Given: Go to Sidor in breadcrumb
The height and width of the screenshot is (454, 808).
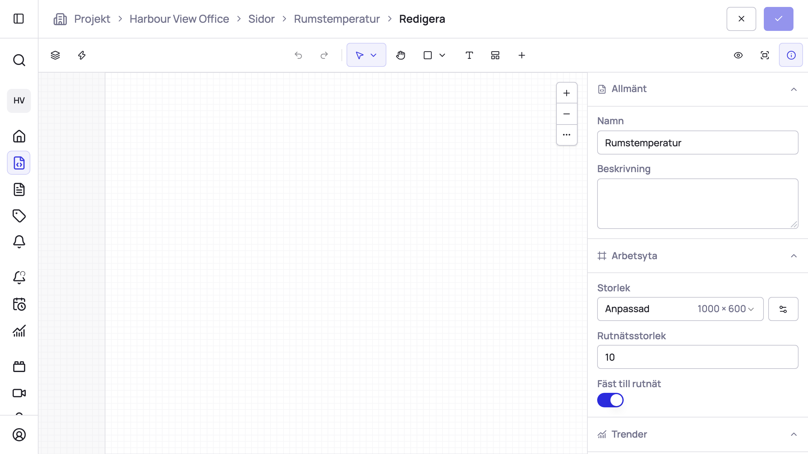Looking at the screenshot, I should point(261,19).
